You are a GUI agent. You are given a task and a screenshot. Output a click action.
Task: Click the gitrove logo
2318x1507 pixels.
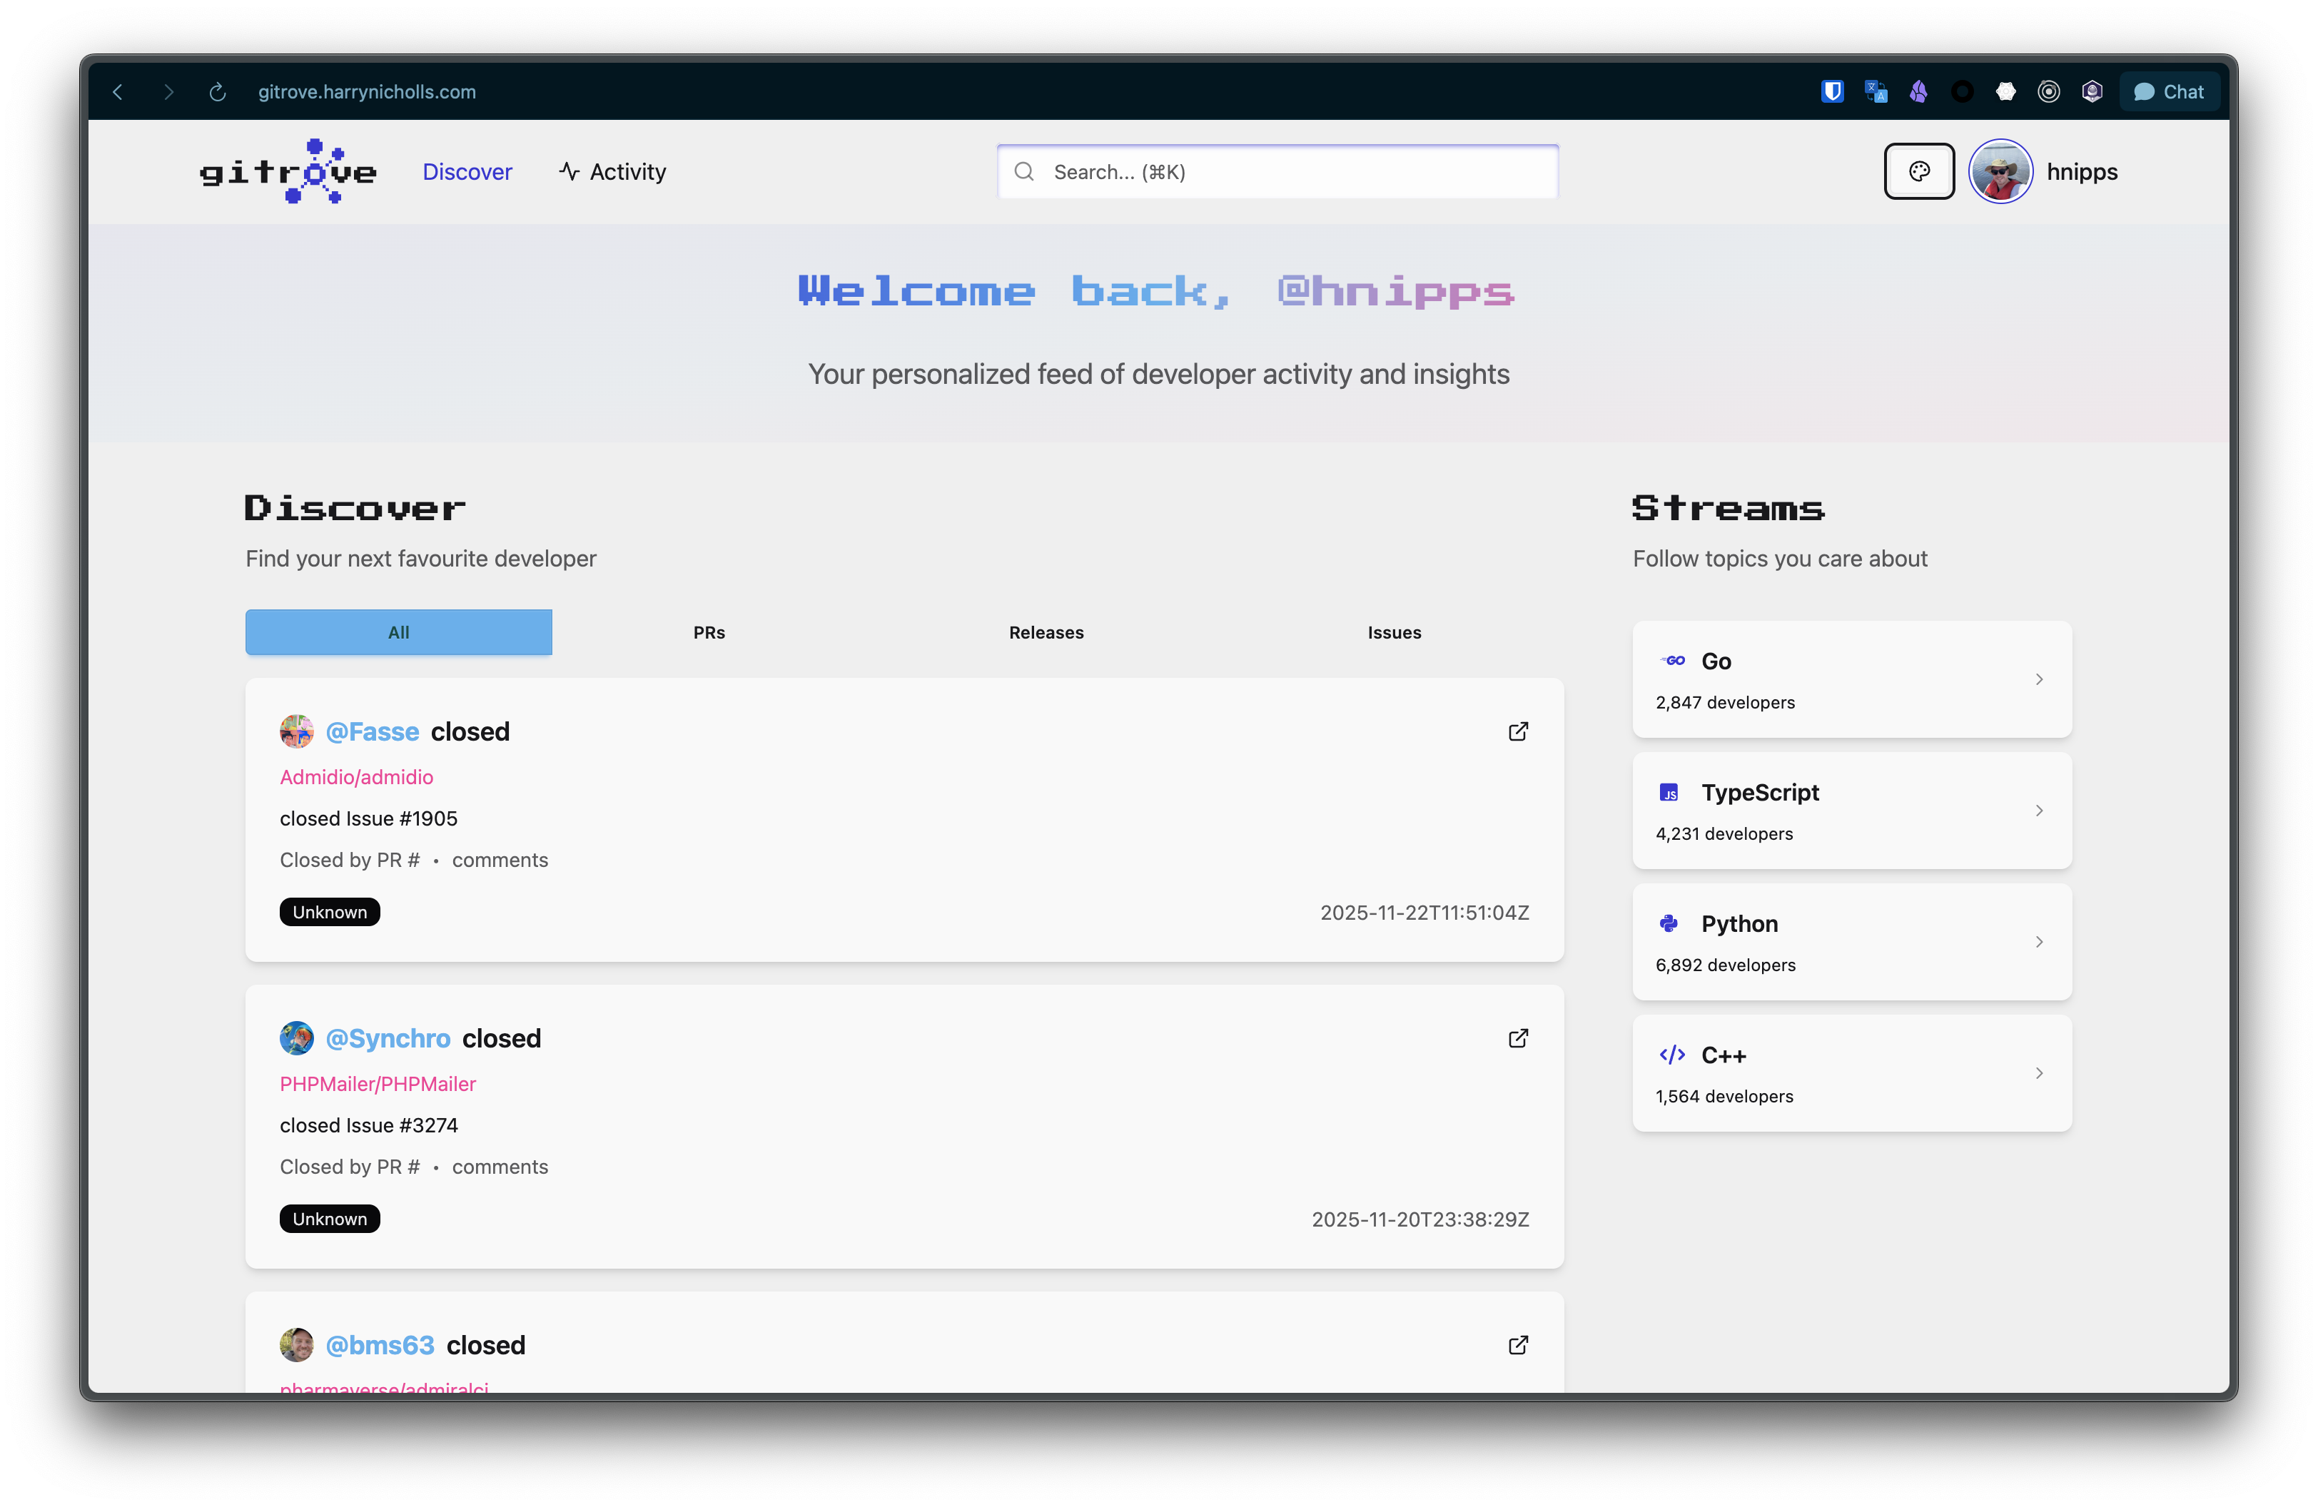pyautogui.click(x=288, y=172)
